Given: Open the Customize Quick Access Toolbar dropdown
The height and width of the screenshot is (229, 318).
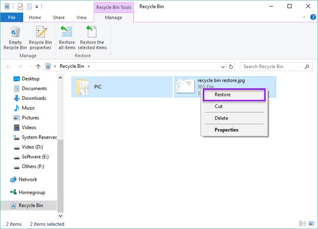Looking at the screenshot, I should tap(36, 7).
